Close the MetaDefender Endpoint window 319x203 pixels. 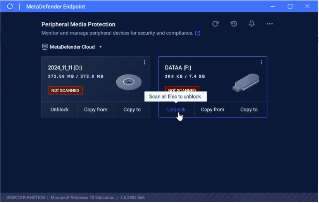(307, 6)
